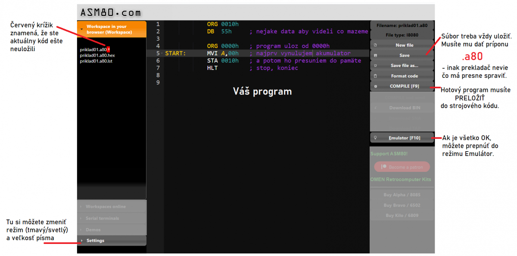
Task: Click the Format code clipboard icon
Action: click(x=376, y=76)
